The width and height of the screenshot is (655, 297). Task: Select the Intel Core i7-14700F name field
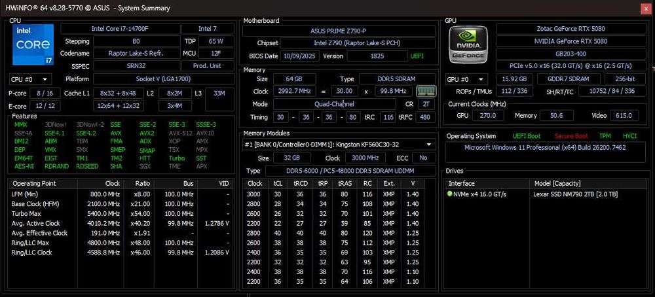point(121,29)
